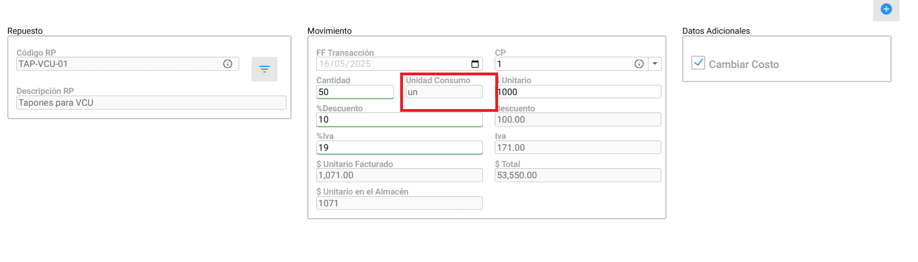Expand the CP dropdown arrow
Viewport: 918px width, 262px height.
click(x=655, y=64)
